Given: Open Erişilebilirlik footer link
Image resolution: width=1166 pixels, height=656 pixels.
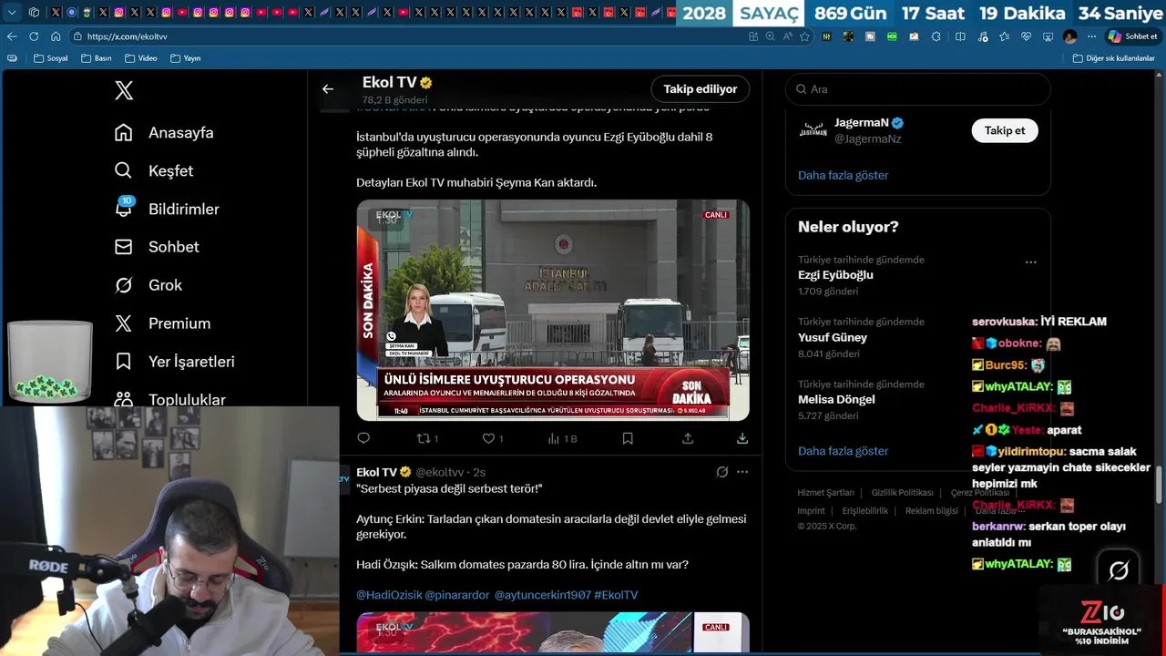Looking at the screenshot, I should coord(864,511).
